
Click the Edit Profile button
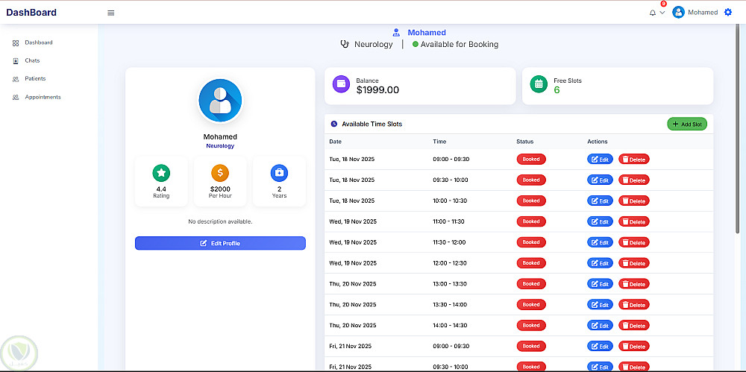tap(220, 243)
